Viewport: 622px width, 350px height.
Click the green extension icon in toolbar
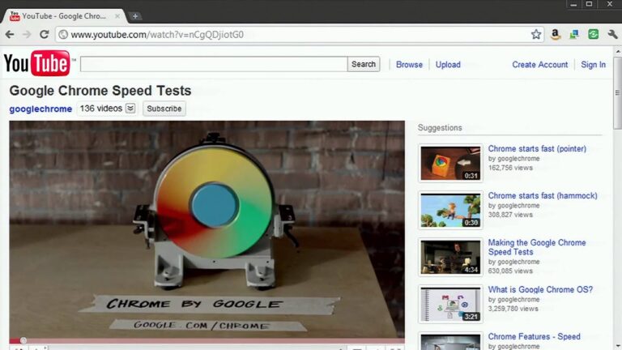point(594,35)
